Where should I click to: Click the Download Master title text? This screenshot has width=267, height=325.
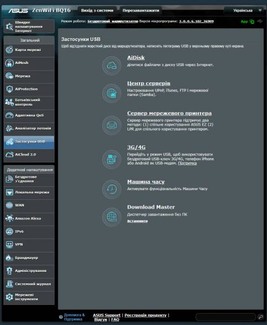(x=151, y=207)
